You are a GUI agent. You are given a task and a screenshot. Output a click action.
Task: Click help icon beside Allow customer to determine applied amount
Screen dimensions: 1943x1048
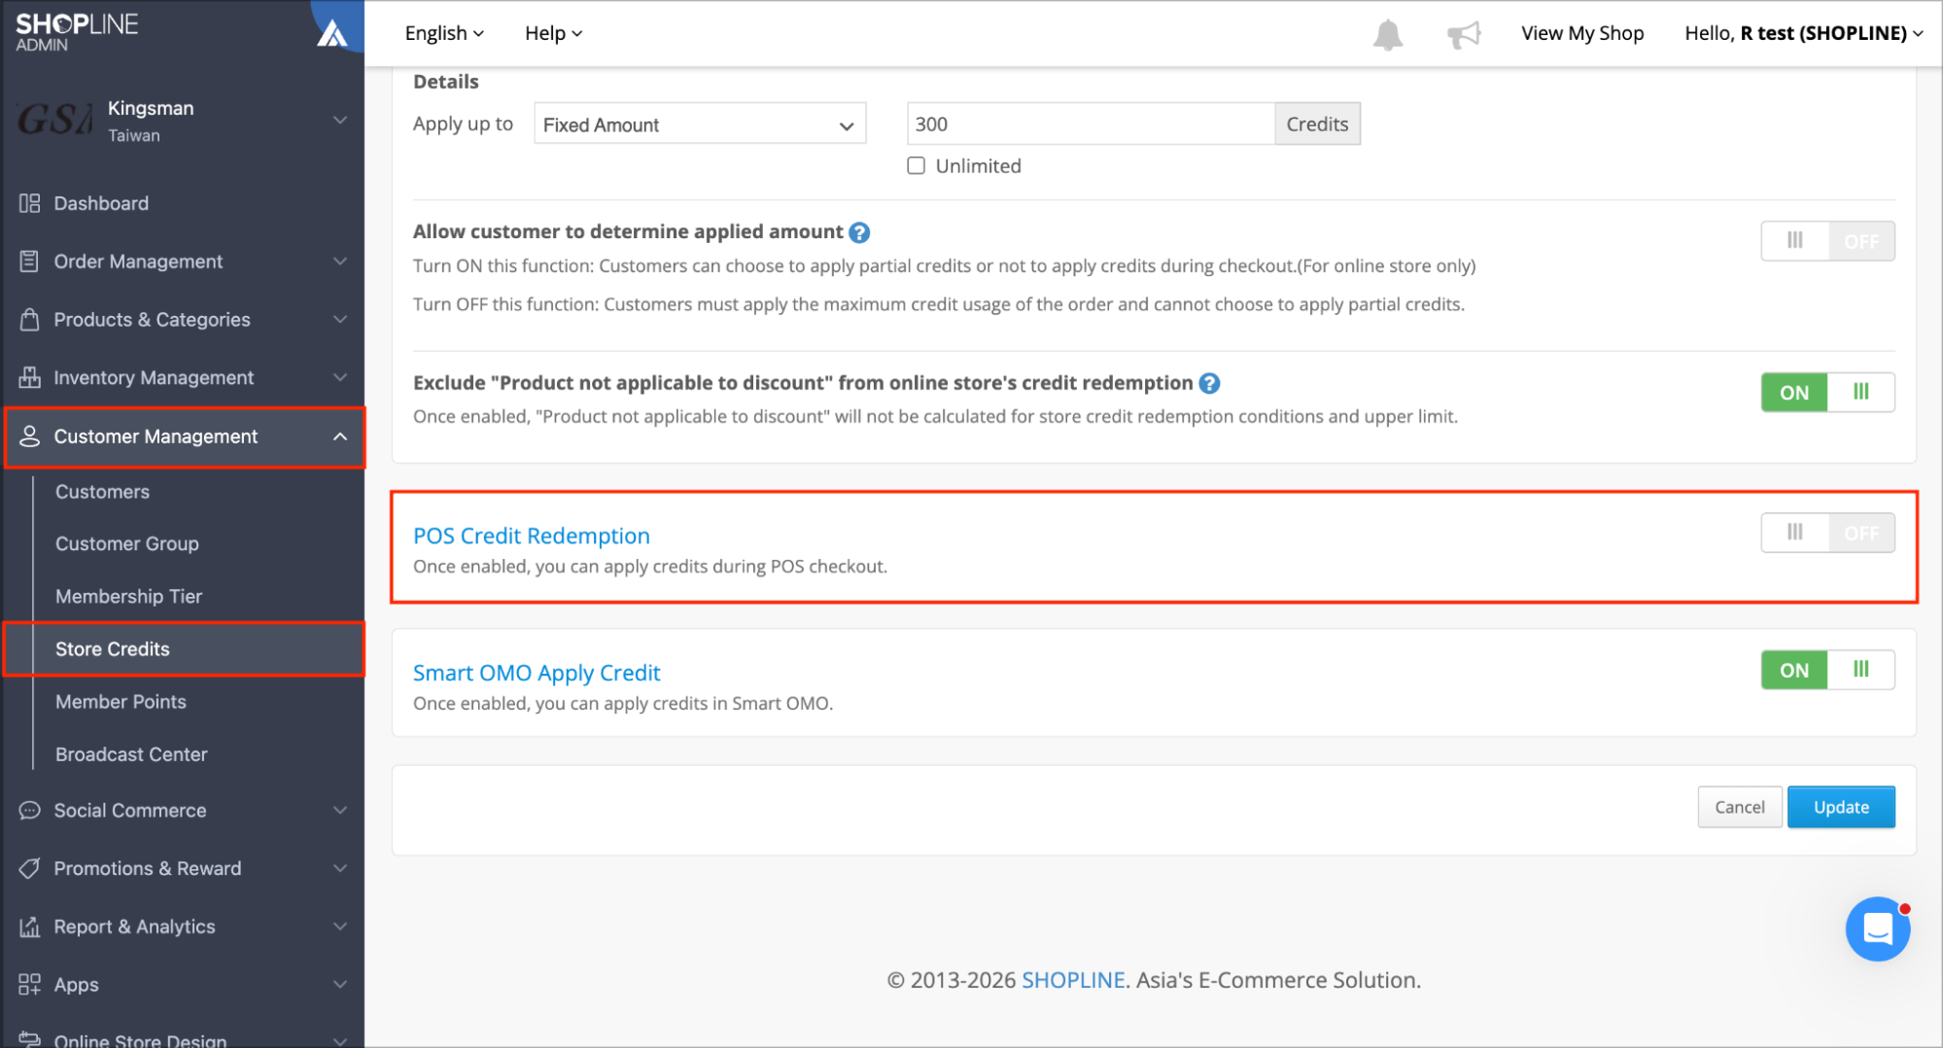coord(859,232)
